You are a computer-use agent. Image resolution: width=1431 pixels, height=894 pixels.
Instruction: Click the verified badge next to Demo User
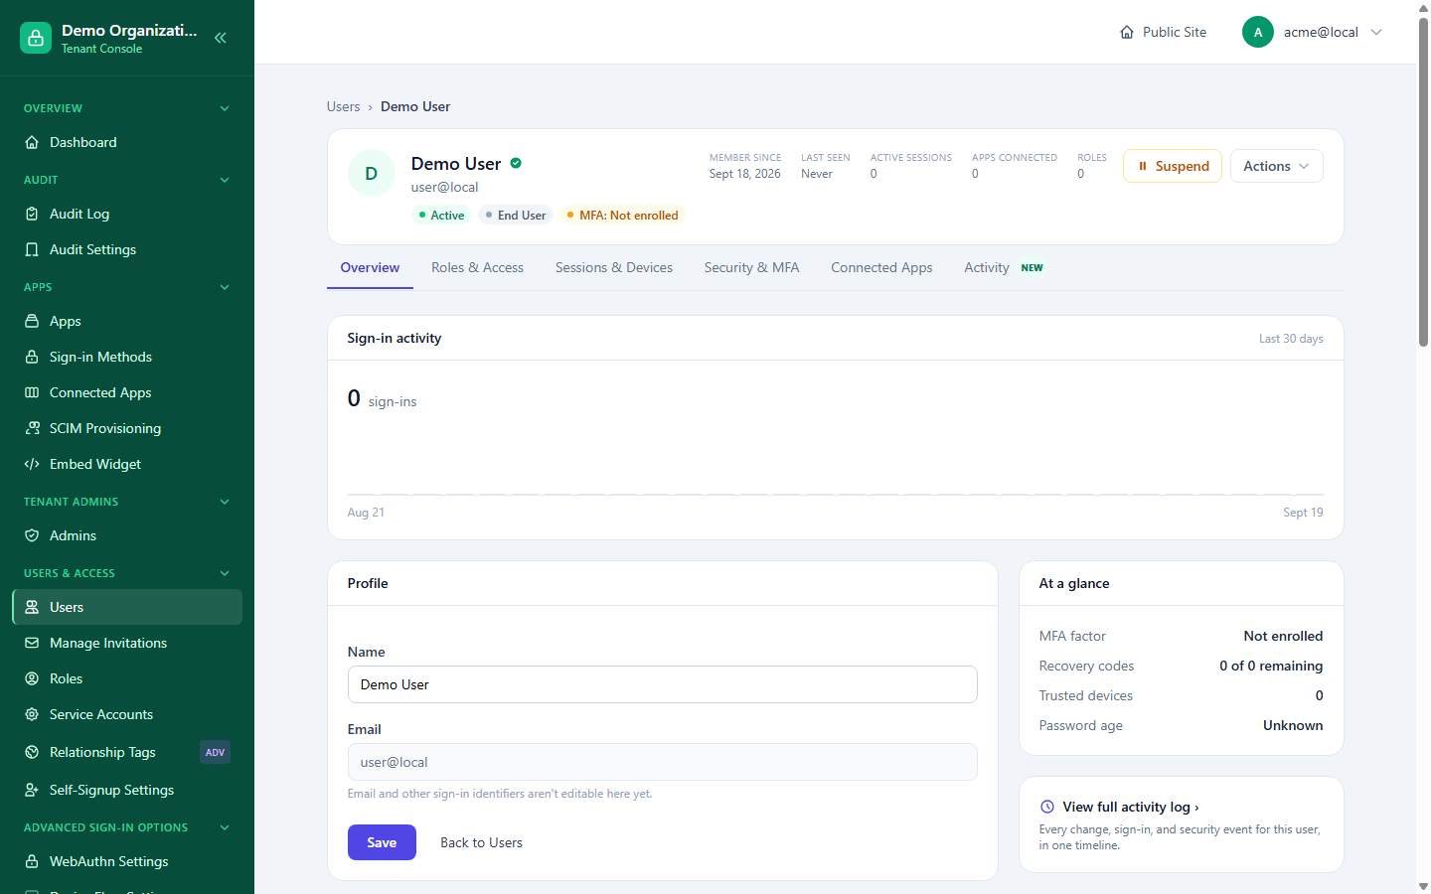516,163
